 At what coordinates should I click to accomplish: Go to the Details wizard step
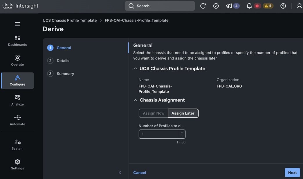[x=58, y=61]
